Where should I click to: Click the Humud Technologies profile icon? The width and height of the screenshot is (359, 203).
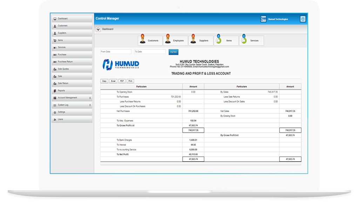pyautogui.click(x=263, y=19)
